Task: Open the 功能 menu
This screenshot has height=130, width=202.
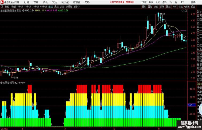Action: [x=144, y=2]
